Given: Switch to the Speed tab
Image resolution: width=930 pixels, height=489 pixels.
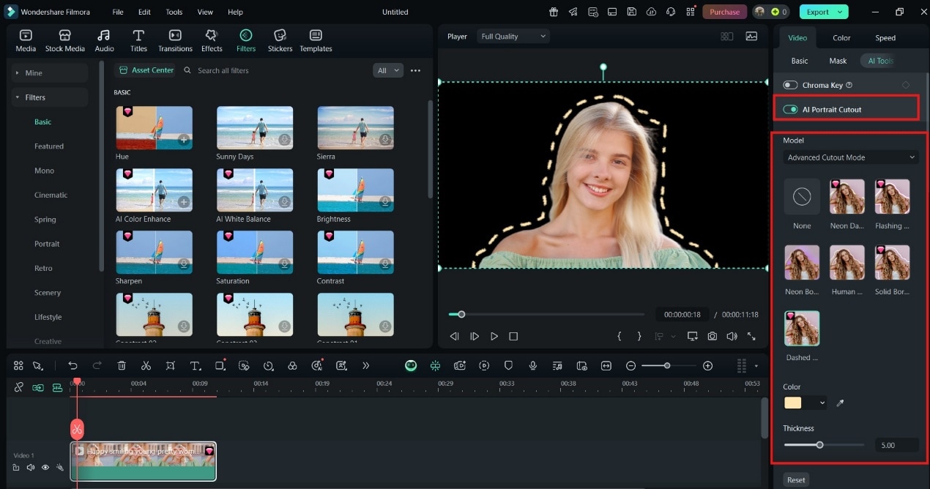Looking at the screenshot, I should pyautogui.click(x=885, y=38).
